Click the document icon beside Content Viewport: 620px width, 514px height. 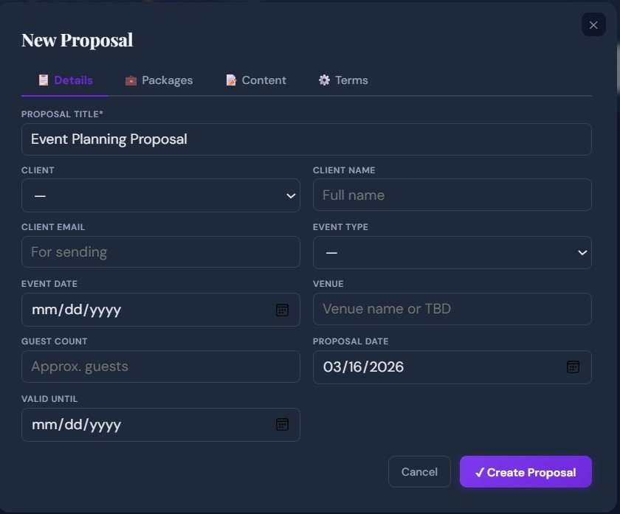tap(230, 80)
